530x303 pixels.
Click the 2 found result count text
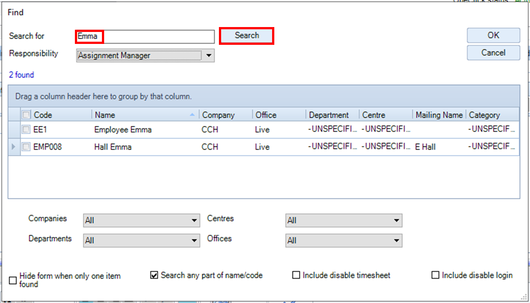(21, 75)
